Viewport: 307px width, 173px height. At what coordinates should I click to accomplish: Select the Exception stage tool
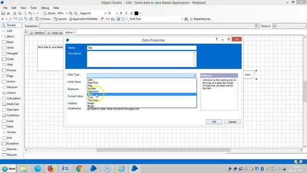click(13, 144)
